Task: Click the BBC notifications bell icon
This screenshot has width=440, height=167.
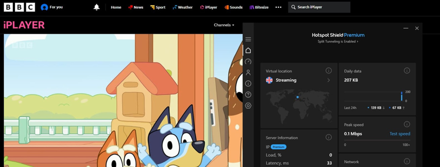Action: pyautogui.click(x=97, y=7)
